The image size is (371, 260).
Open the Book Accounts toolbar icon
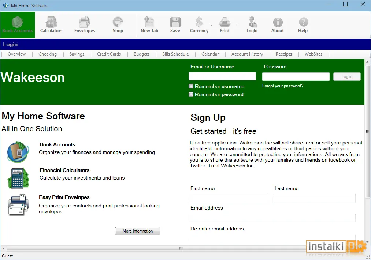pos(18,25)
